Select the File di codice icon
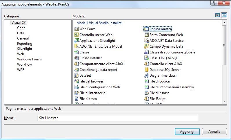This screenshot has width=231, height=140. pos(146,81)
